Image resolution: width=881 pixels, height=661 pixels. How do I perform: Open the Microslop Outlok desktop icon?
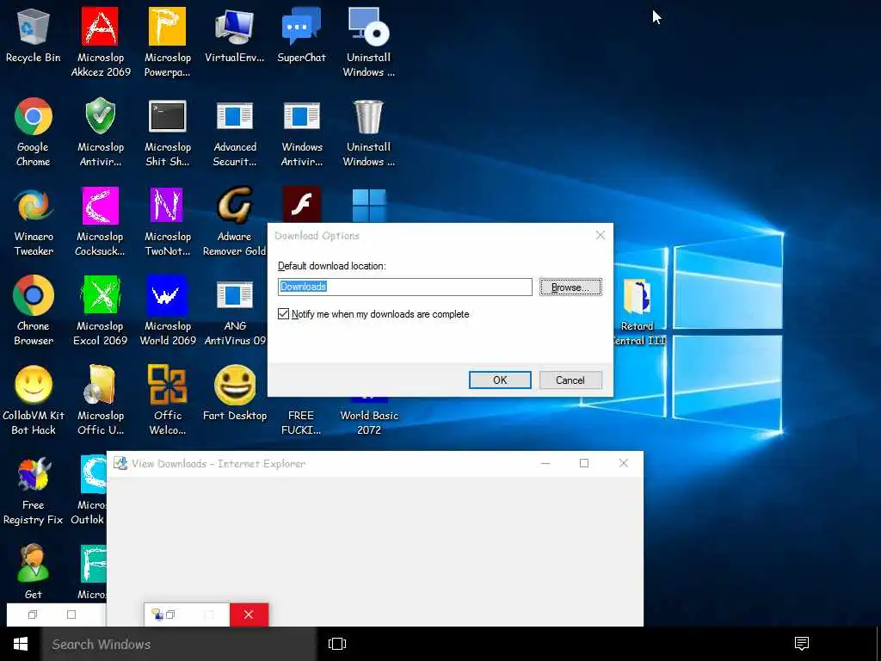click(x=89, y=490)
